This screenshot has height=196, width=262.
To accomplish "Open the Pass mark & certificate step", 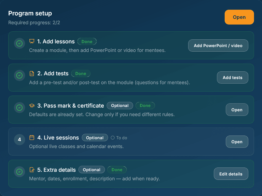I will coord(237,110).
